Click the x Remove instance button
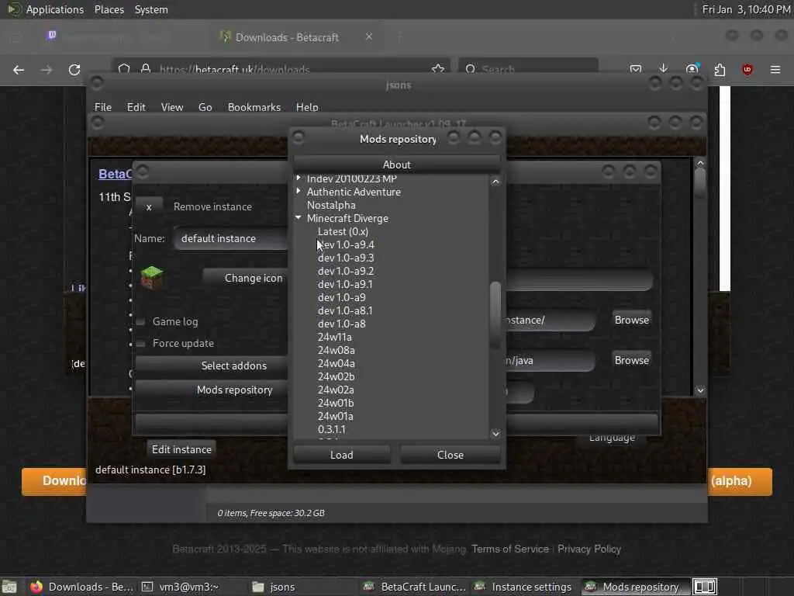Image resolution: width=794 pixels, height=596 pixels. [x=149, y=206]
